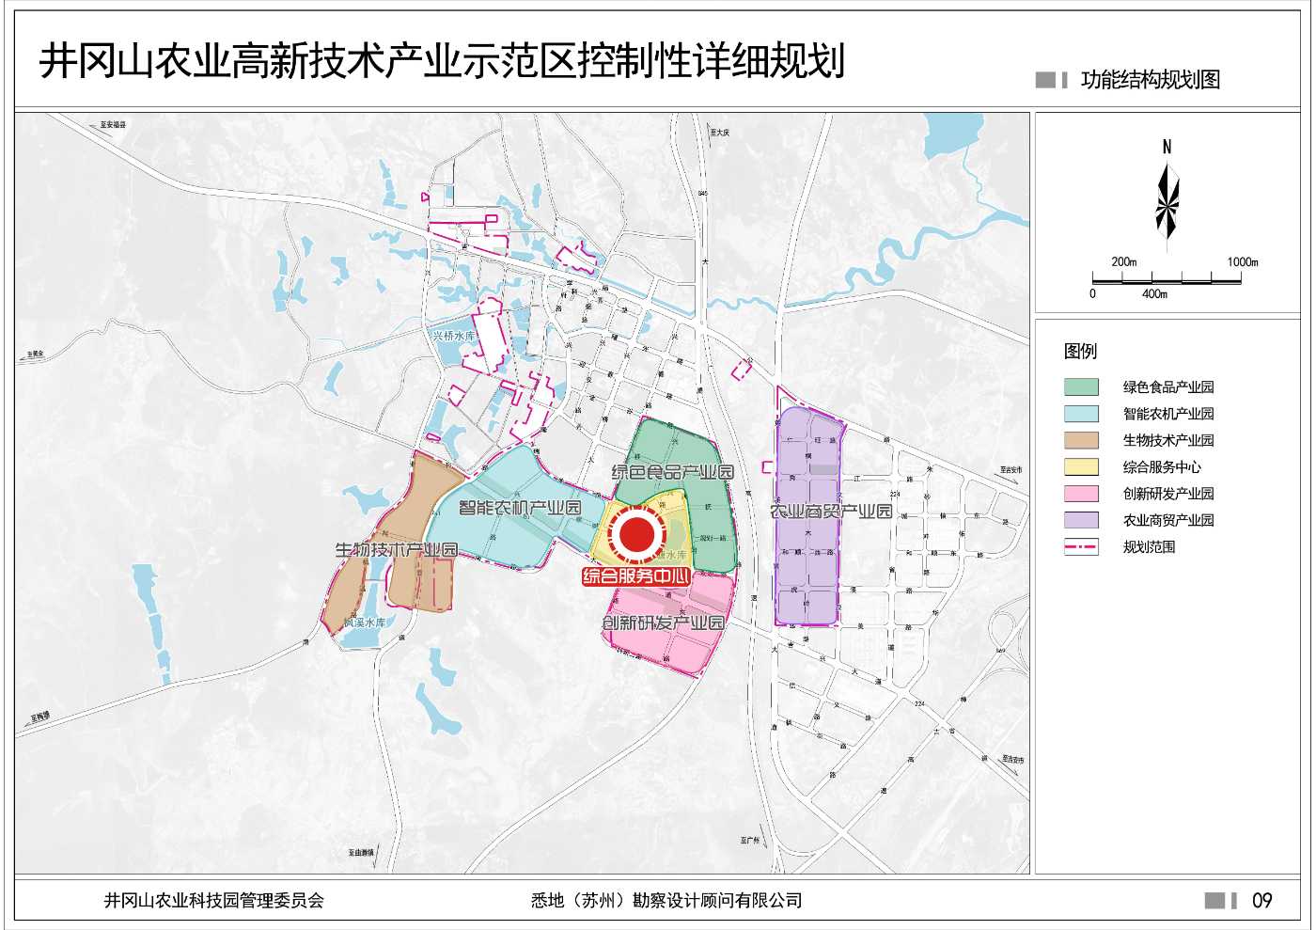Image resolution: width=1316 pixels, height=930 pixels.
Task: Click the cyan 智能农机产业园 legend swatch
Action: pos(1081,413)
